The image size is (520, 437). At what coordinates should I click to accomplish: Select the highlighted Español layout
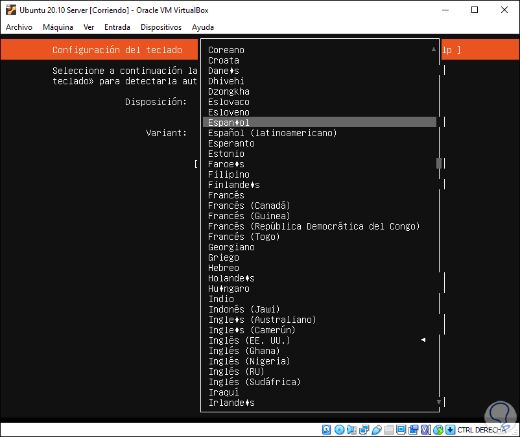pyautogui.click(x=320, y=123)
